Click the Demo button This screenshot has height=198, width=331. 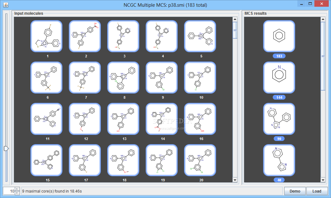point(295,191)
